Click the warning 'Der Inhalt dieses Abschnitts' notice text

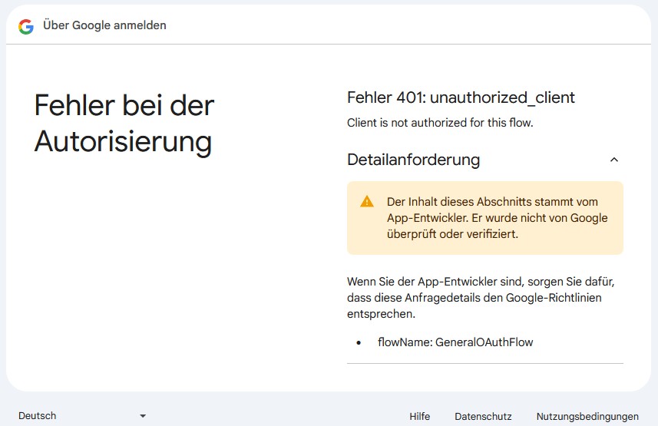pos(498,218)
